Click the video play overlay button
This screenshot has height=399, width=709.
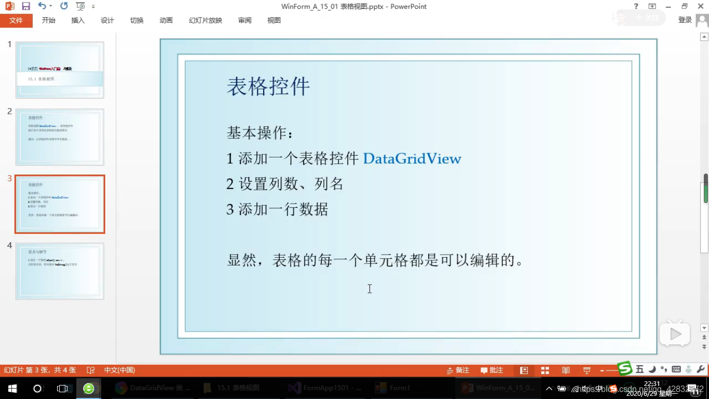point(675,334)
